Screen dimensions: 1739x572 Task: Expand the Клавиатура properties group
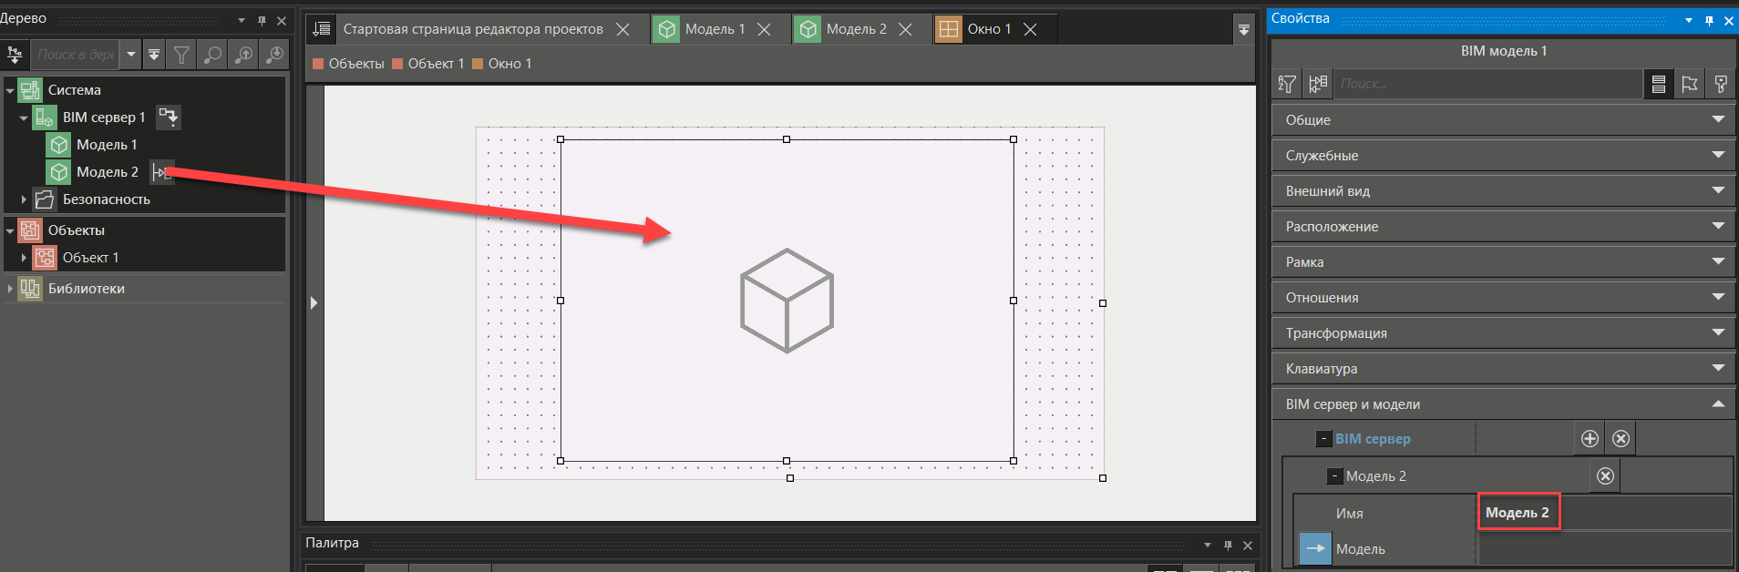(x=1503, y=369)
